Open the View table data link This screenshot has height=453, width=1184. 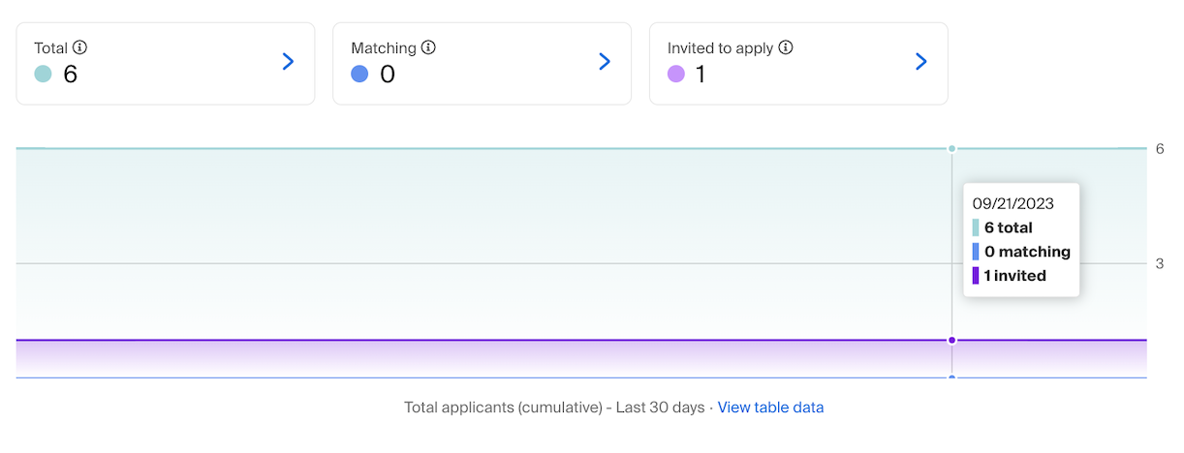(x=770, y=408)
